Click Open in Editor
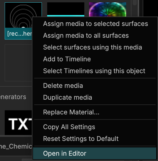The image size is (158, 161). (x=94, y=153)
